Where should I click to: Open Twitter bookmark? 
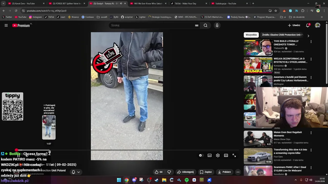(7, 17)
